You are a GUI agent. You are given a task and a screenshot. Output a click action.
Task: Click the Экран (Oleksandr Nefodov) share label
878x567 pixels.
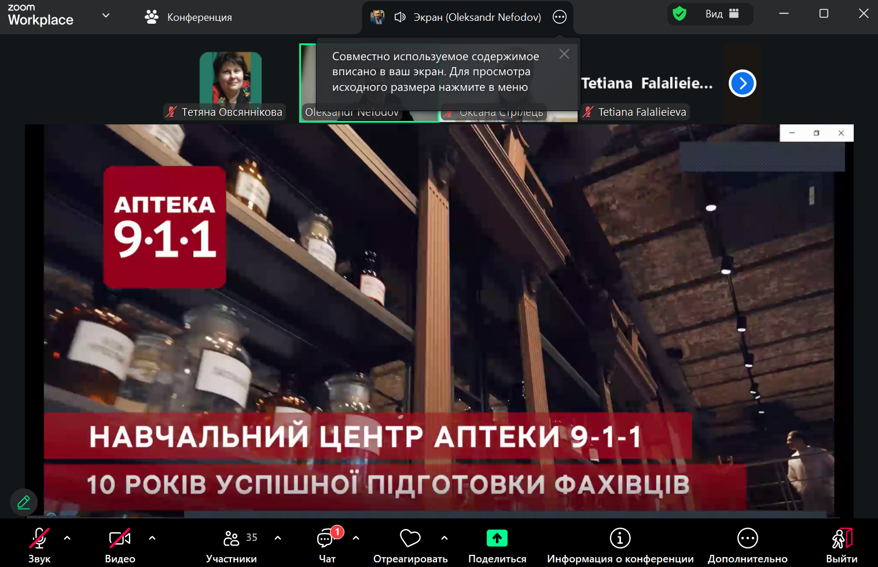point(477,17)
